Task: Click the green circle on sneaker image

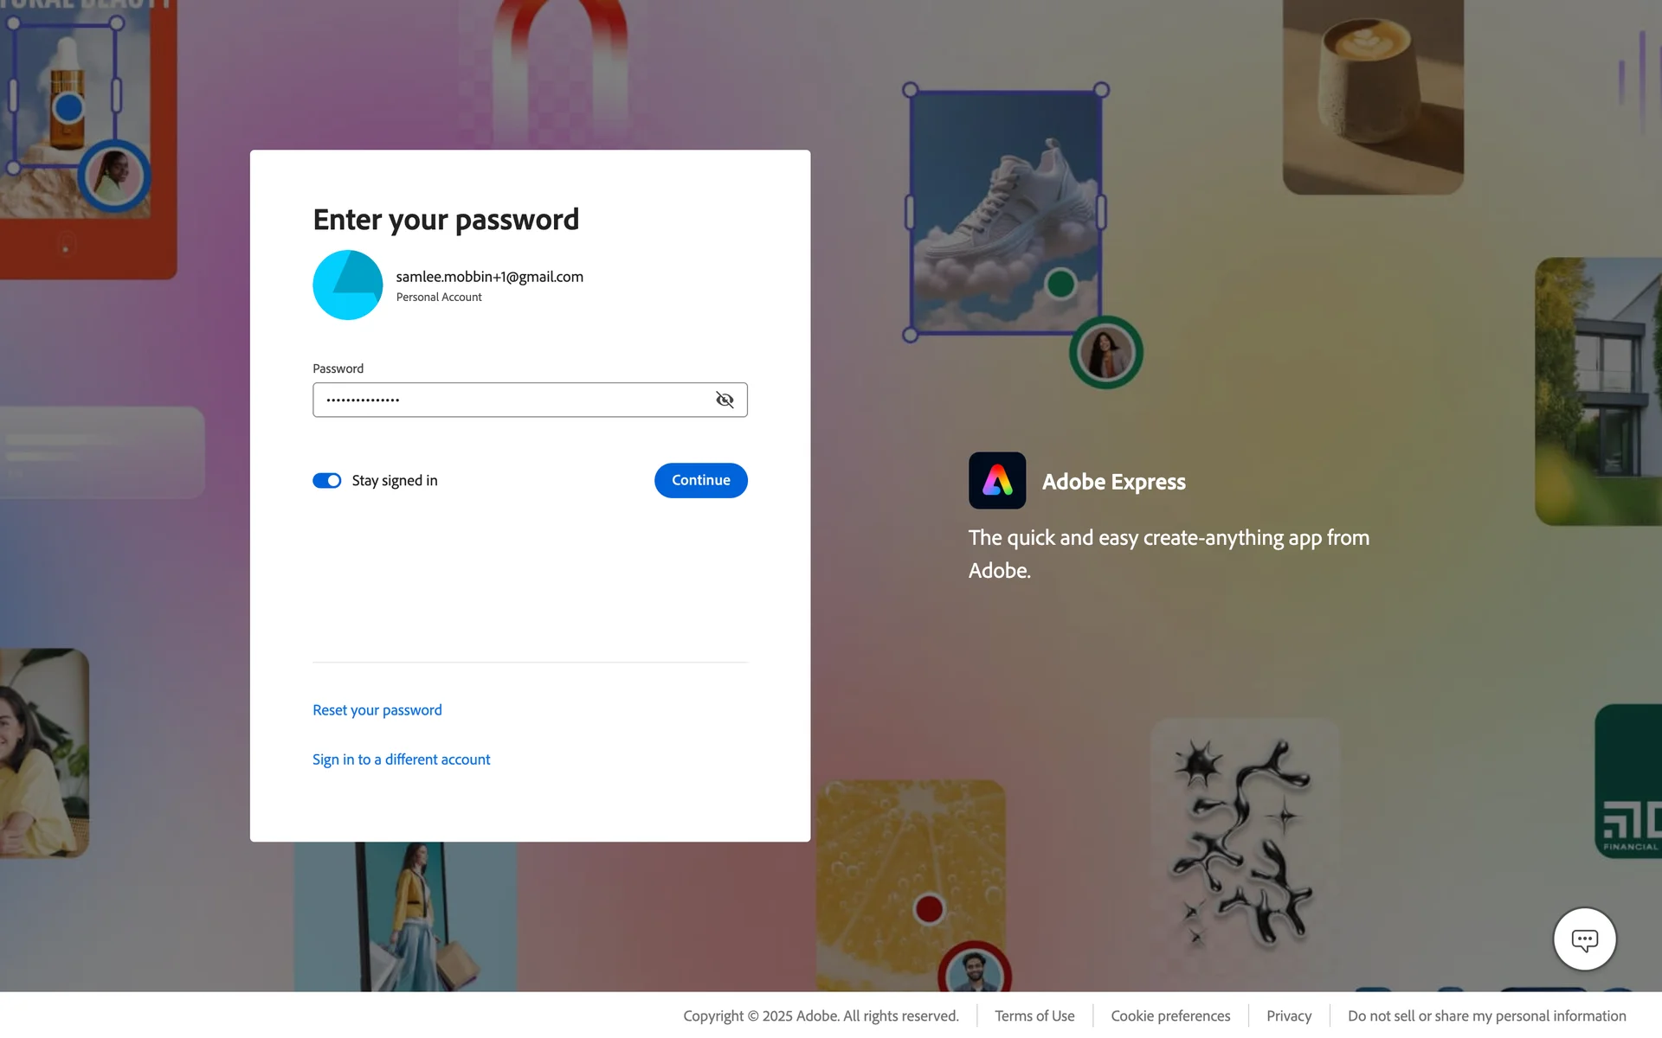Action: 1060,284
